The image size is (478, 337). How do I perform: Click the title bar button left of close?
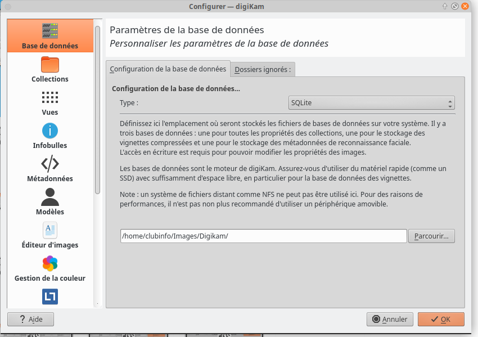[455, 6]
